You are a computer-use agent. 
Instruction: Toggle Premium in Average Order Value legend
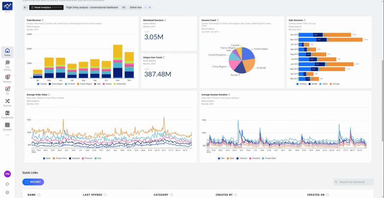(x=87, y=158)
